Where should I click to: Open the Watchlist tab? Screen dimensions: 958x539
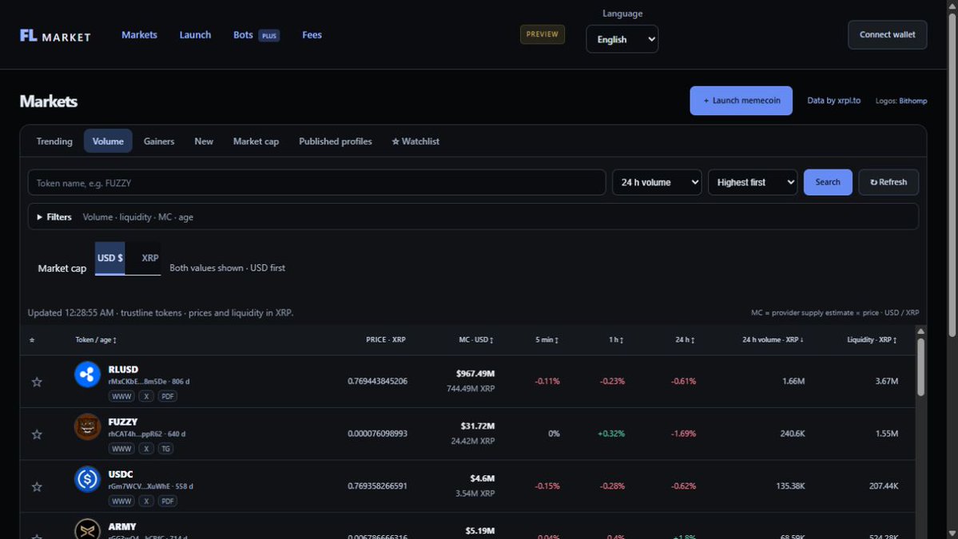[x=415, y=141]
